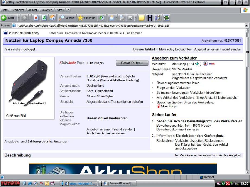Stop loading with the red X icon
Image resolution: width=250 pixels, height=187 pixels.
(x=36, y=18)
